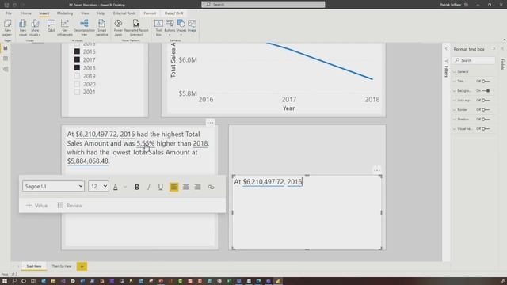Turn on the Lock aspect toggle
The image size is (507, 285).
(486, 101)
